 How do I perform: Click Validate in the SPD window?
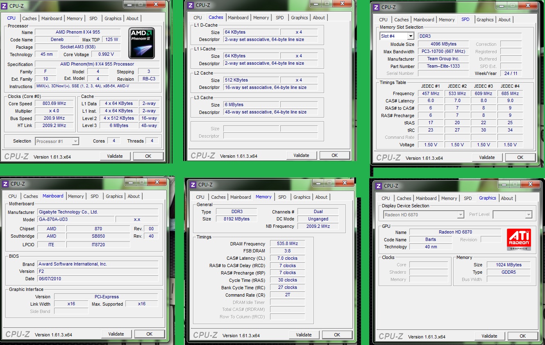pos(487,157)
